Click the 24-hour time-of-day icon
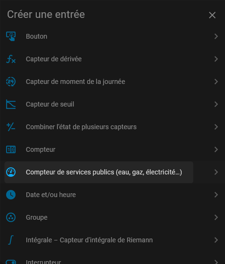Image resolution: width=225 pixels, height=264 pixels. pyautogui.click(x=11, y=82)
